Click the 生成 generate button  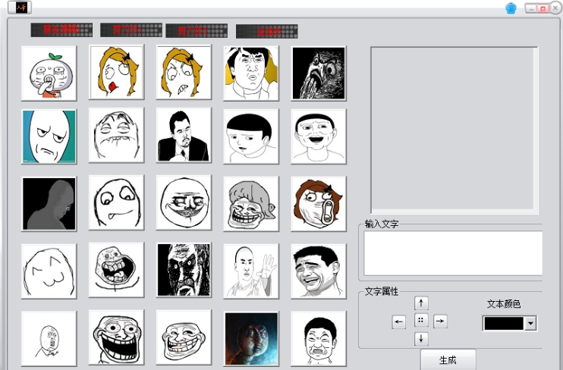click(x=448, y=359)
